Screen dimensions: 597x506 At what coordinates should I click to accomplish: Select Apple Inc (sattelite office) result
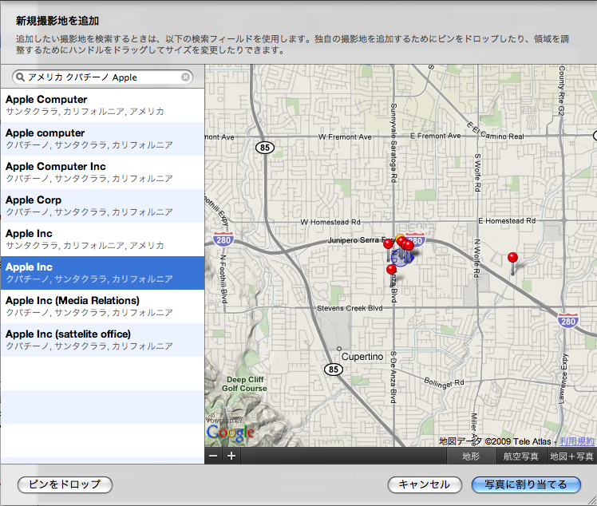102,340
